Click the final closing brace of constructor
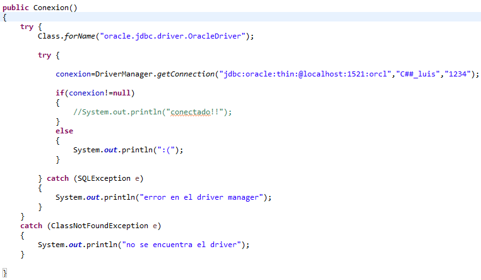Screen dimensions: 481x280 point(4,273)
